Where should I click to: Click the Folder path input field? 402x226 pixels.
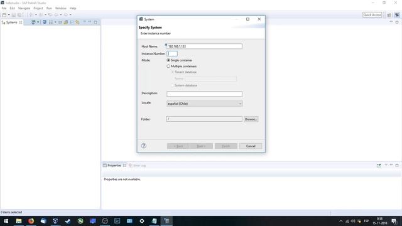(204, 119)
